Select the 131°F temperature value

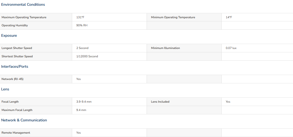(x=79, y=17)
